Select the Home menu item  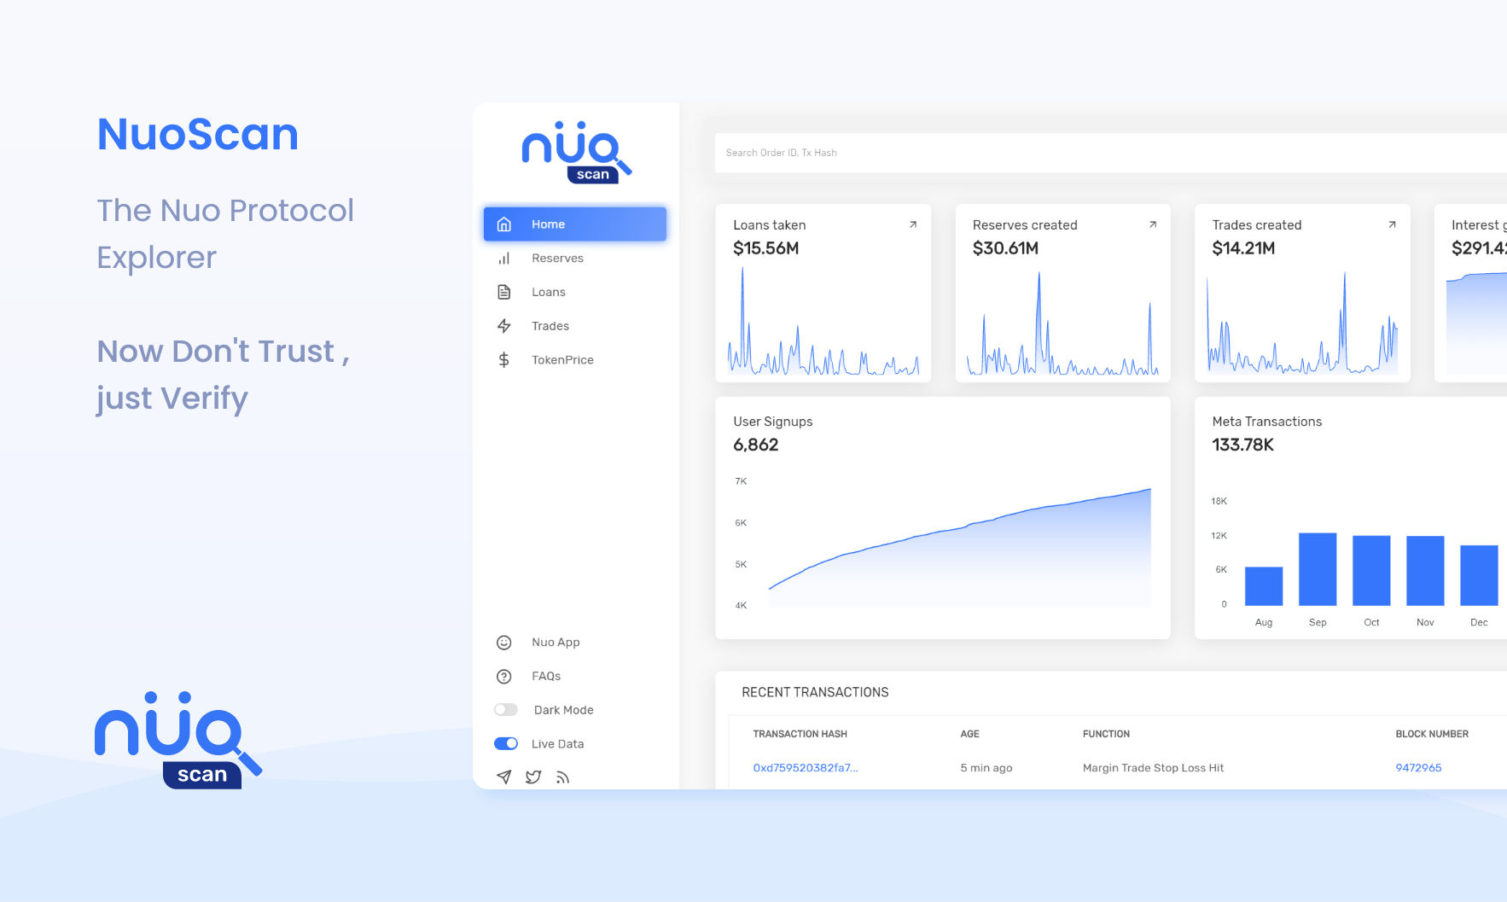coord(575,224)
